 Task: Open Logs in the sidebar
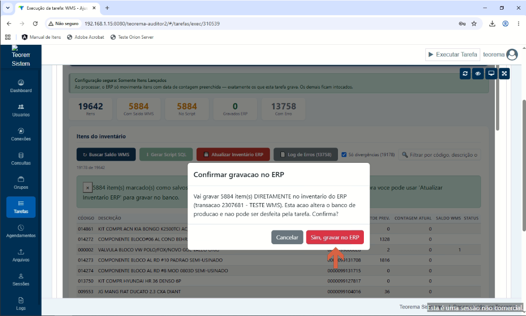coord(21,304)
